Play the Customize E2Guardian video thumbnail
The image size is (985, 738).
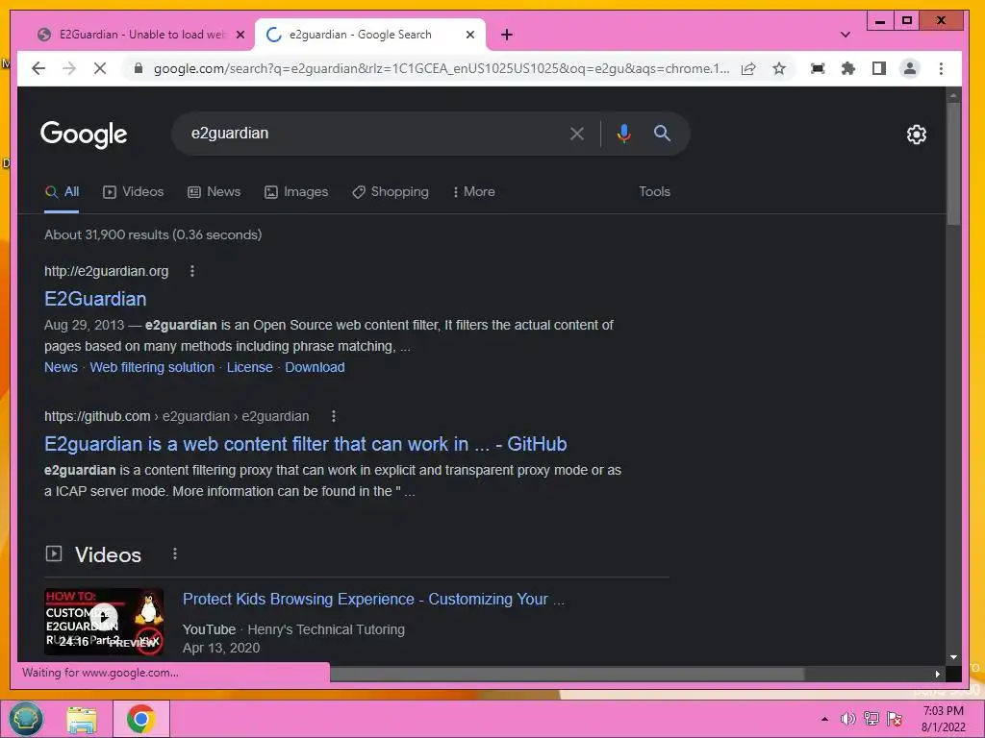coord(104,622)
